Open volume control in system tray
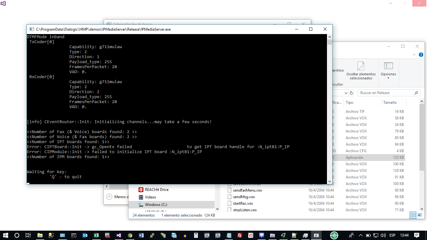 pos(383,235)
